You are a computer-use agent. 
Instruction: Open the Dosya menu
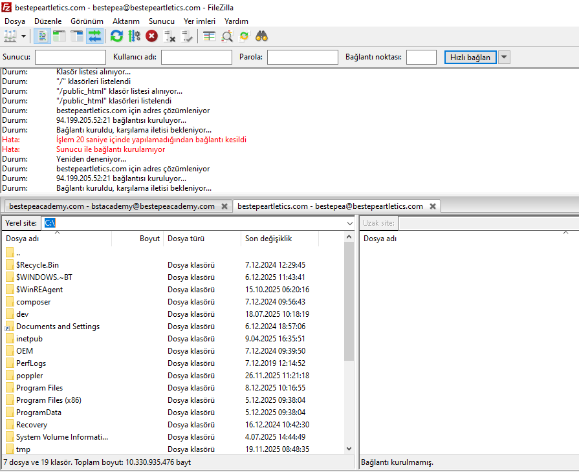click(x=15, y=21)
